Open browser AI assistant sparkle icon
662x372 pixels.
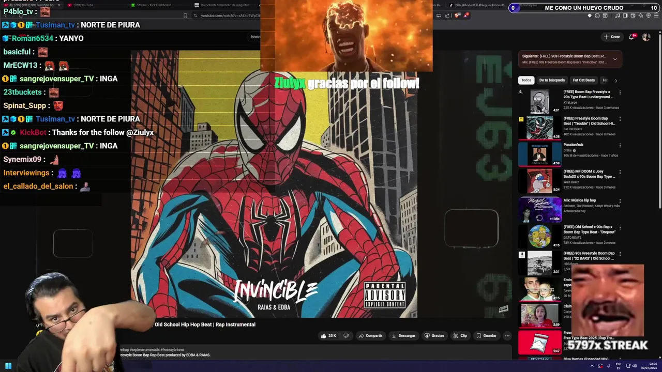click(x=641, y=16)
